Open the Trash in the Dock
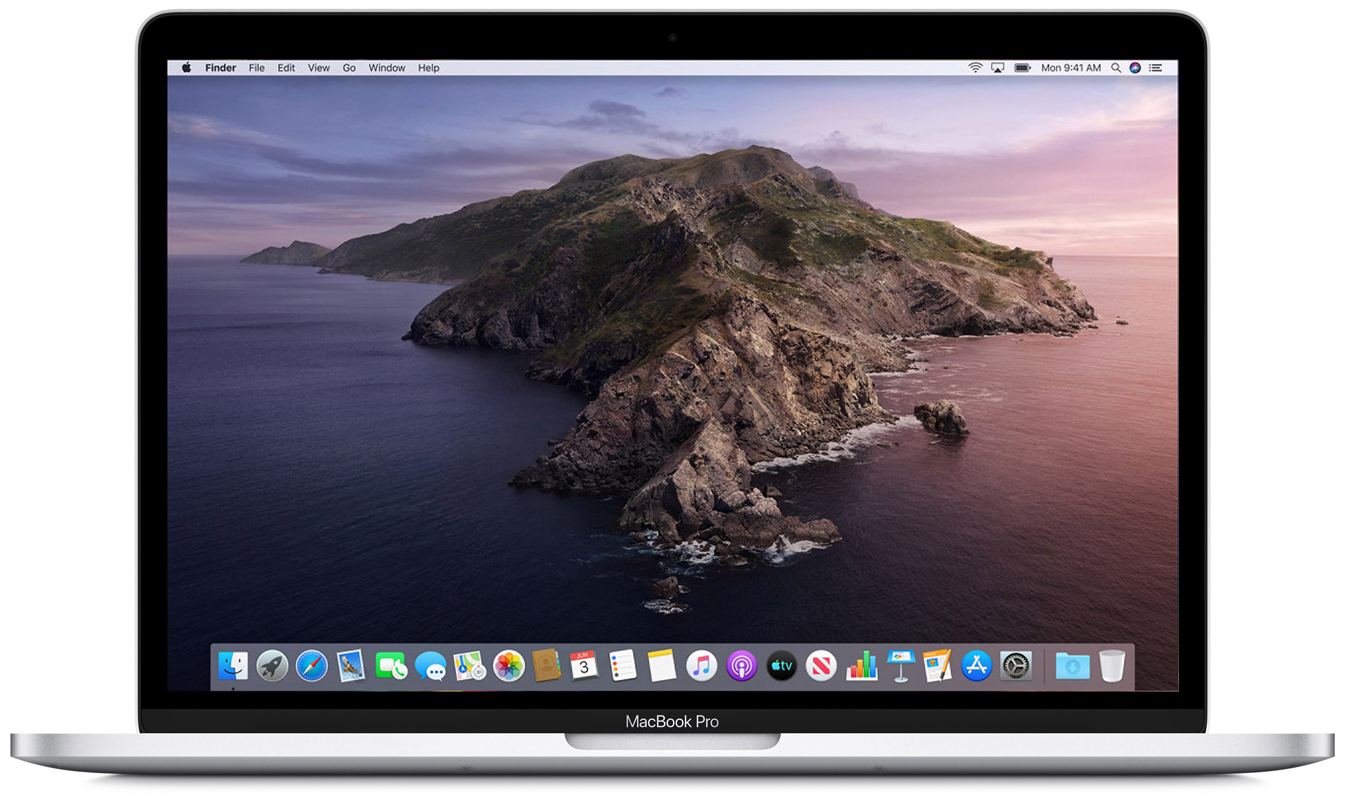The height and width of the screenshot is (799, 1345). click(1112, 666)
